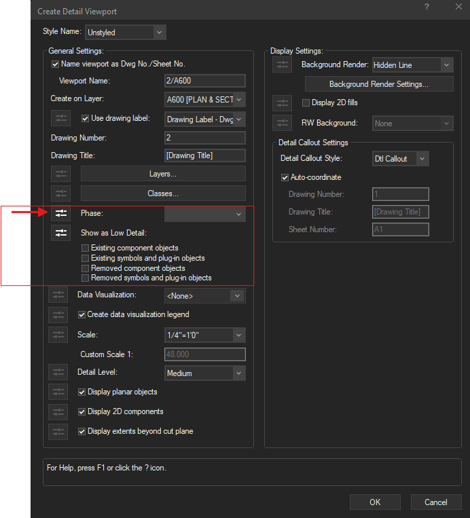
Task: Click the style icon left of Layers button
Action: click(x=61, y=174)
